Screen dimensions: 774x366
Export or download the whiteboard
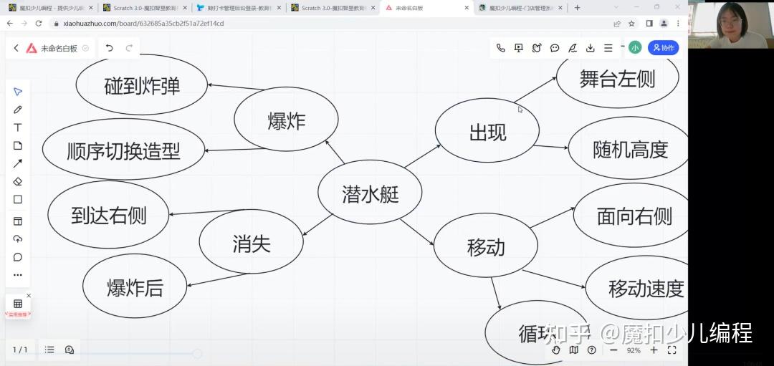(x=591, y=48)
